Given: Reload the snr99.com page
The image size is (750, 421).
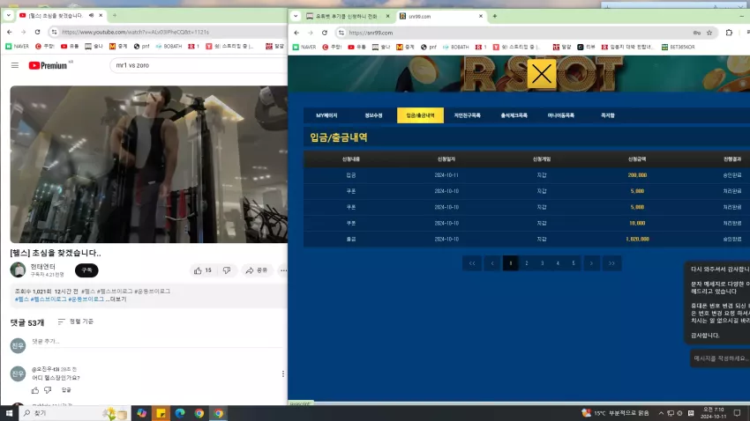Looking at the screenshot, I should (x=325, y=33).
